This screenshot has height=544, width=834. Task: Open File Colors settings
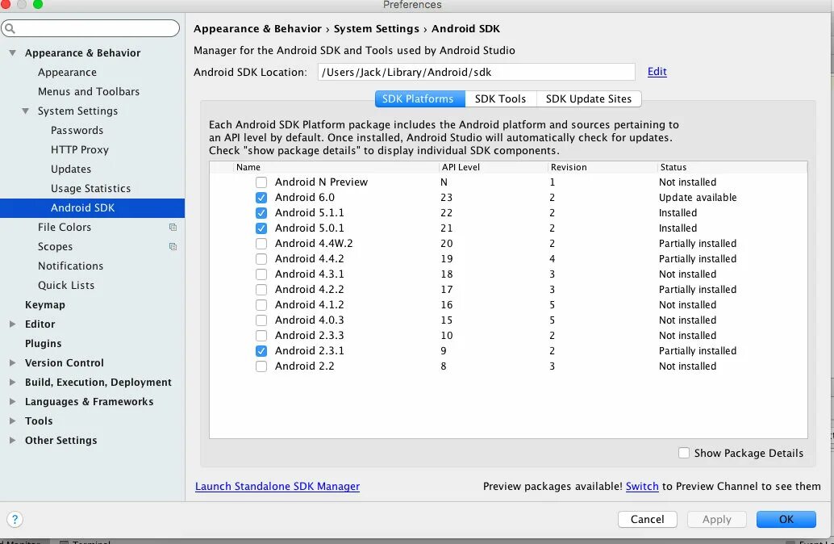point(65,228)
